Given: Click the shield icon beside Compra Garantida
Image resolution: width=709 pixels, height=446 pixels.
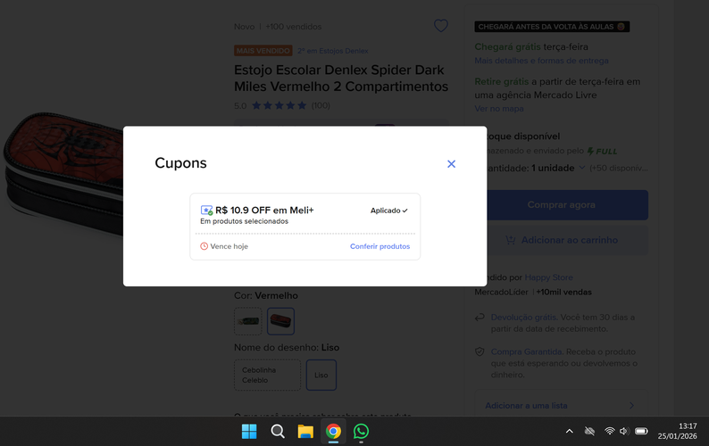Looking at the screenshot, I should point(480,351).
